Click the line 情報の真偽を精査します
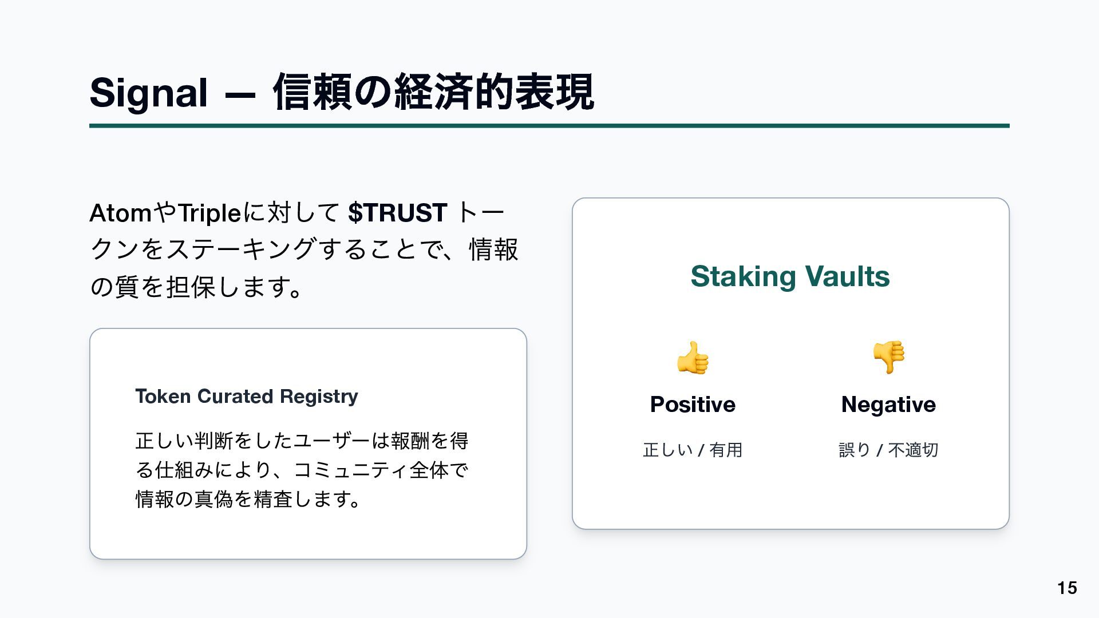The height and width of the screenshot is (618, 1099). (x=248, y=499)
